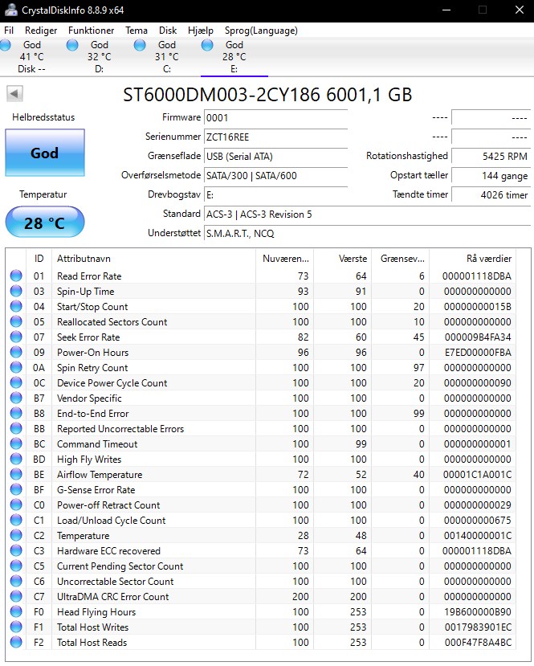
Task: Click status orb for Total Host Reads
Action: tap(16, 642)
